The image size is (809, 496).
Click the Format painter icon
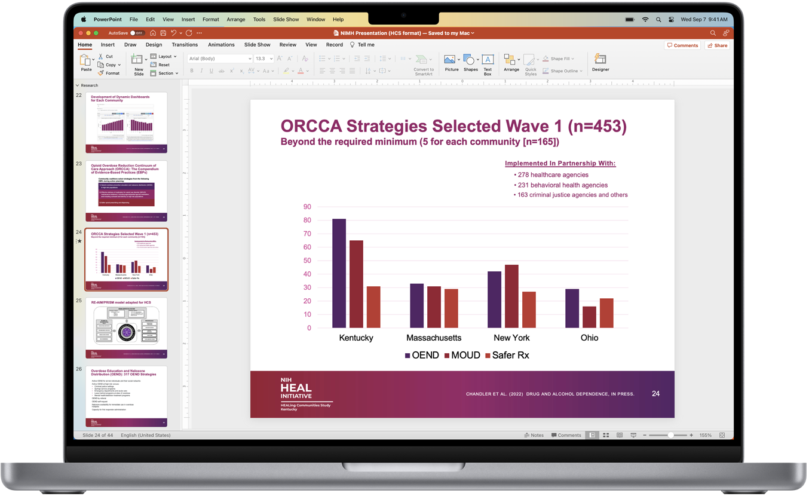point(101,73)
